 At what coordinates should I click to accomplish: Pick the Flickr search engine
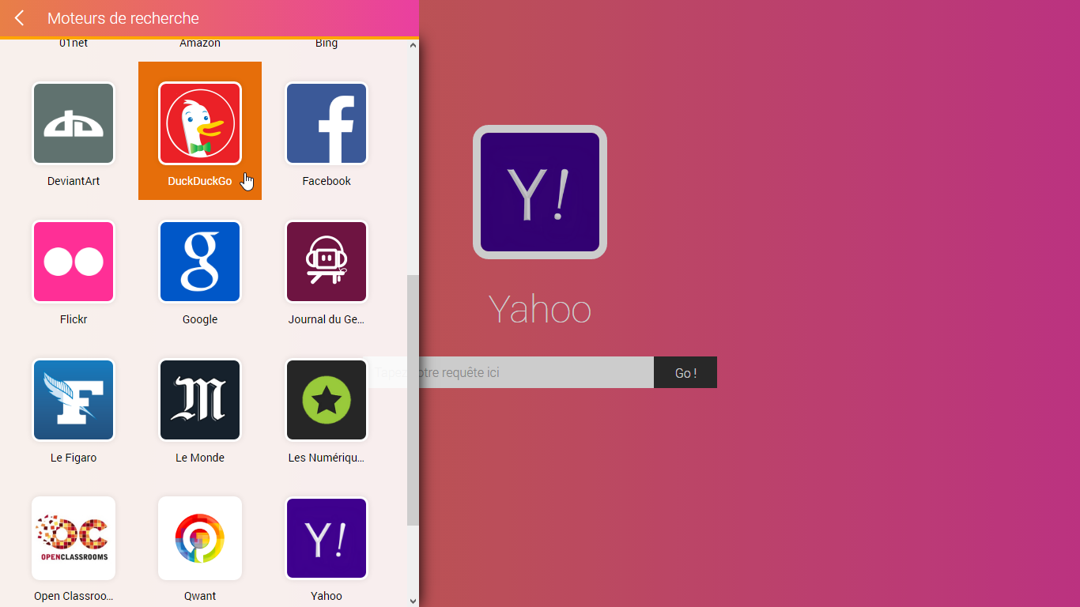(74, 262)
